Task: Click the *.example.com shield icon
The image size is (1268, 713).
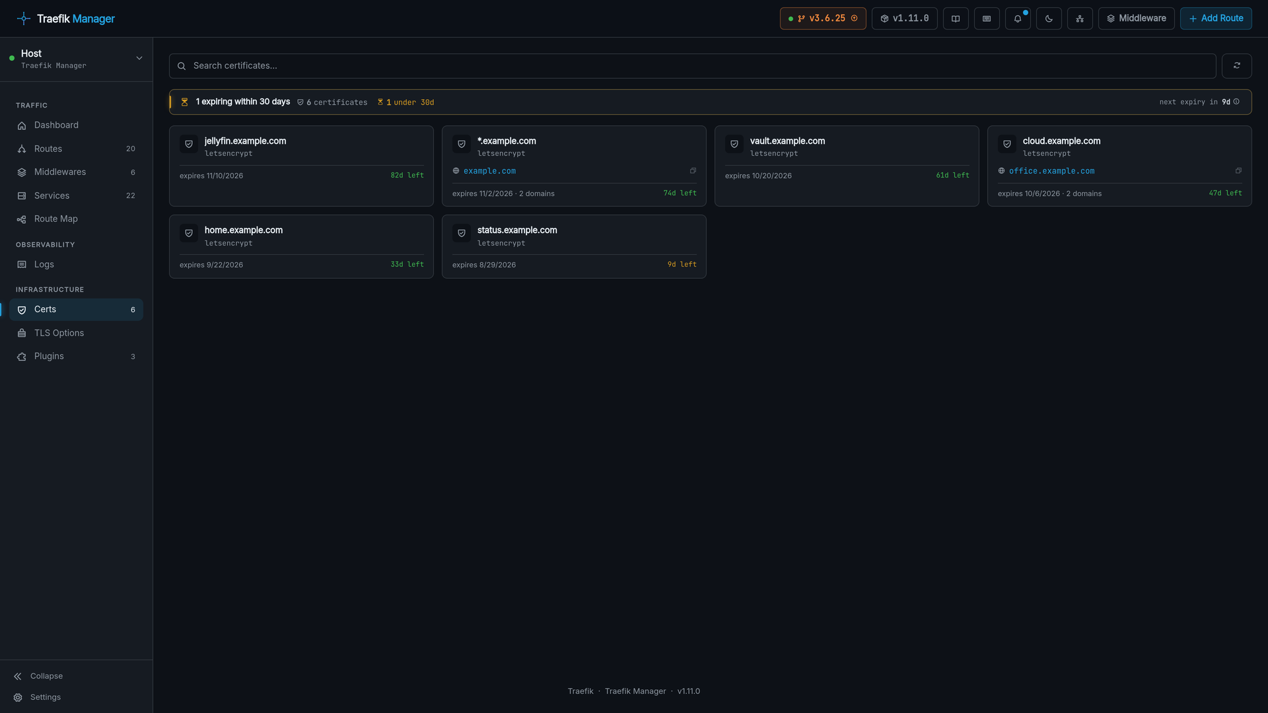Action: coord(462,144)
